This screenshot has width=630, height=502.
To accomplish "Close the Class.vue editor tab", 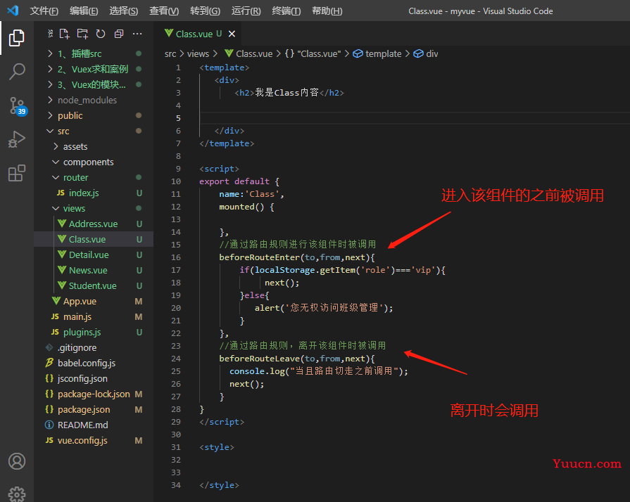I will [x=232, y=34].
